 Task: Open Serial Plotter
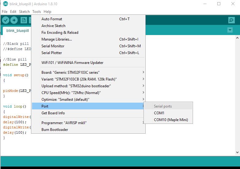[89, 53]
